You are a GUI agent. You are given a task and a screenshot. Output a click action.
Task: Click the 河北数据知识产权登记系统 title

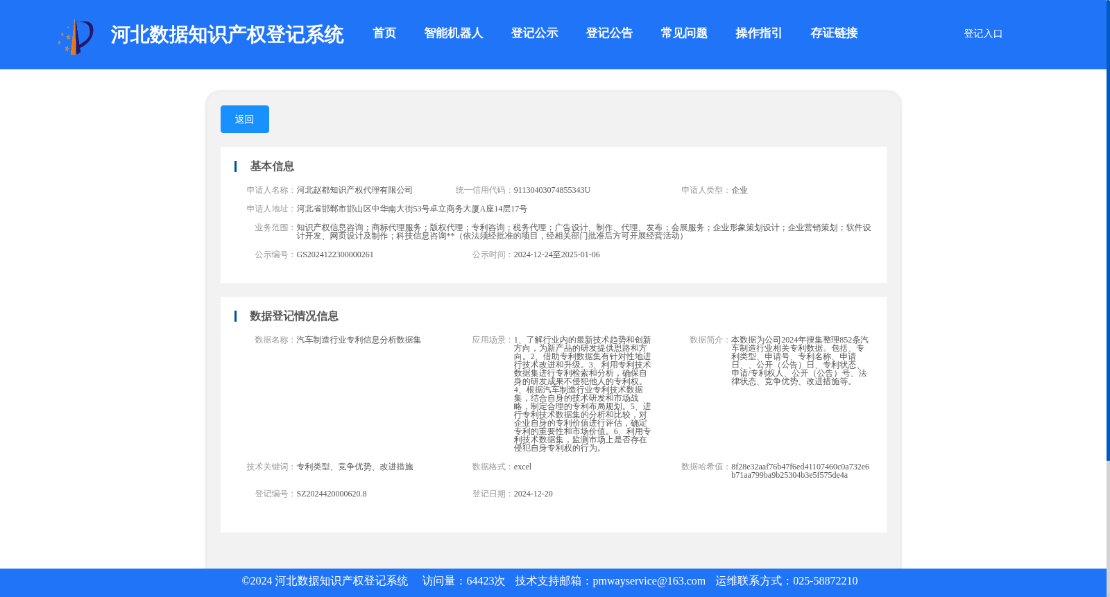pos(227,35)
